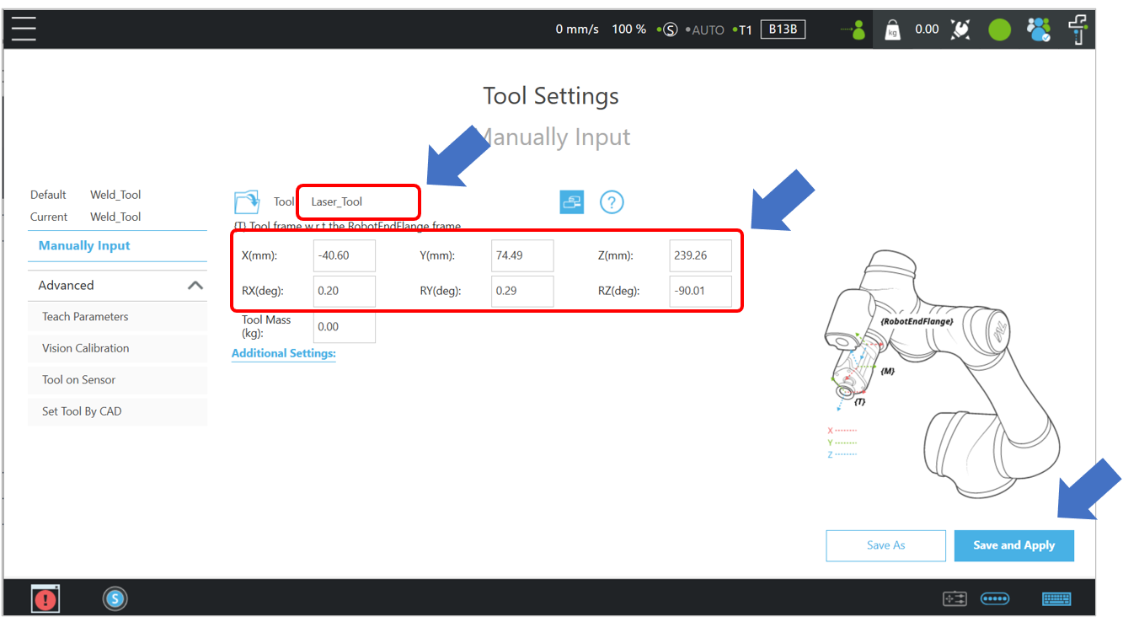Image resolution: width=1123 pixels, height=617 pixels.
Task: Toggle the S mode indicator in top bar
Action: (670, 30)
